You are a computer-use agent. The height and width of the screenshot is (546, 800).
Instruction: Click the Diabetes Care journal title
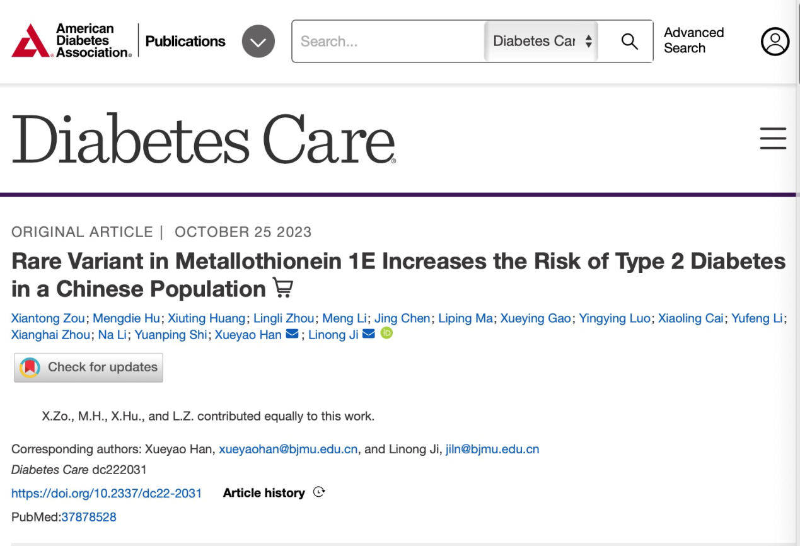click(x=204, y=139)
